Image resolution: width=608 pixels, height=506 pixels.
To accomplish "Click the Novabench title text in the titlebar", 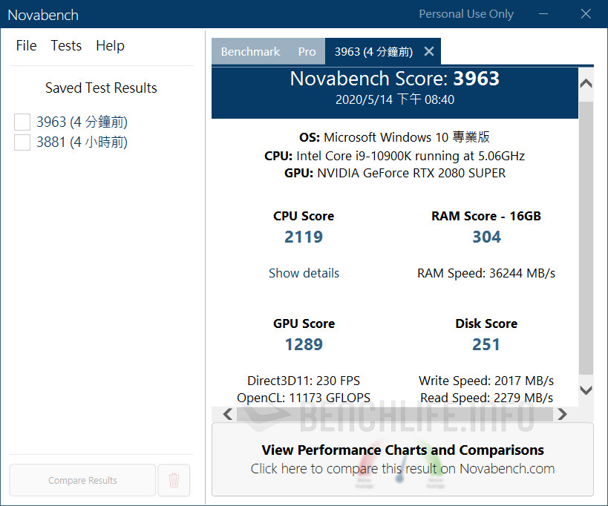I will pyautogui.click(x=42, y=14).
